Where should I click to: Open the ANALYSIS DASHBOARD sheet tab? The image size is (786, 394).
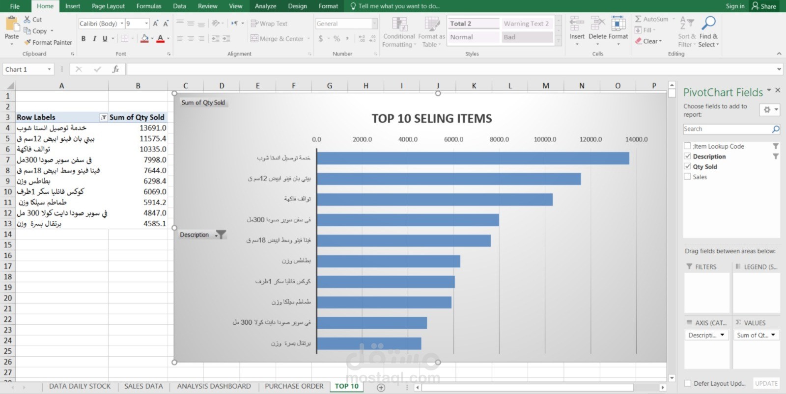214,386
